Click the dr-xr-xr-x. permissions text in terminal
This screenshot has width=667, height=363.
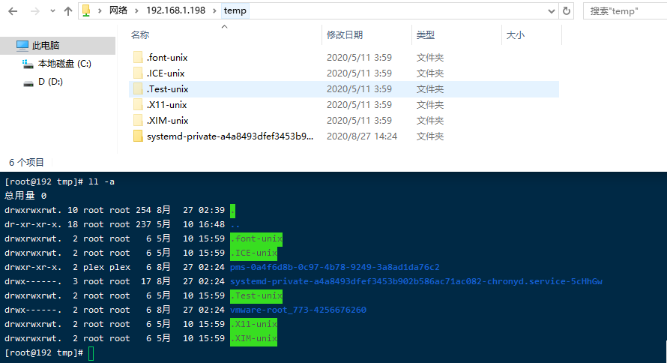(33, 224)
